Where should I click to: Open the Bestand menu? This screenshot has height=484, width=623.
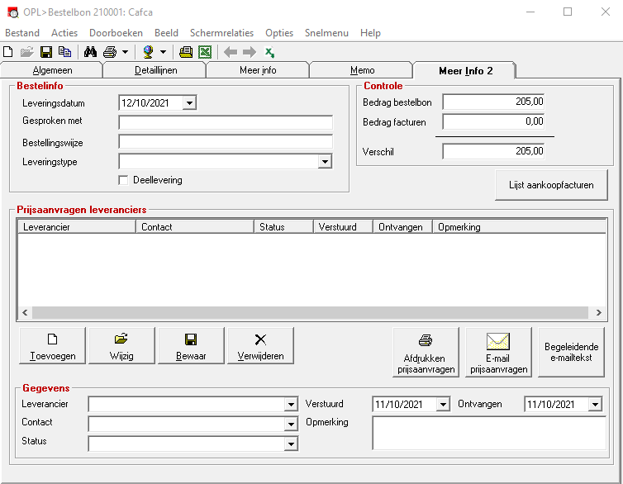pos(22,33)
